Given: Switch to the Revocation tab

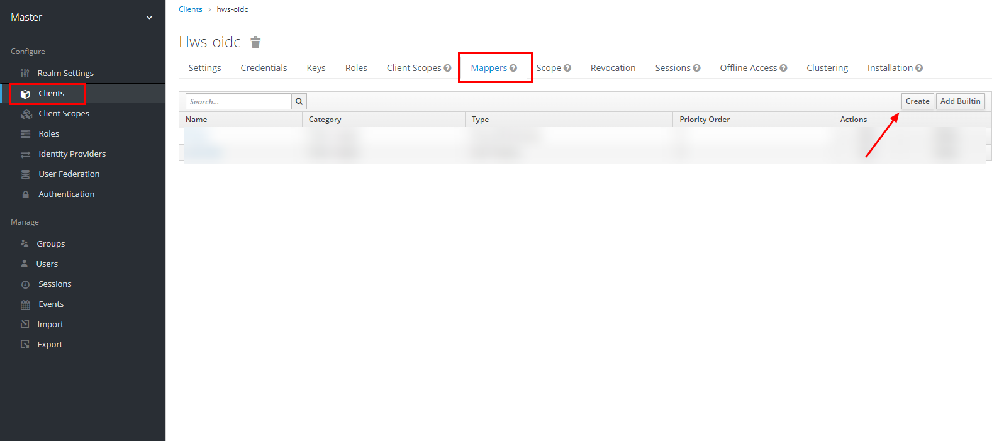Looking at the screenshot, I should (x=613, y=68).
